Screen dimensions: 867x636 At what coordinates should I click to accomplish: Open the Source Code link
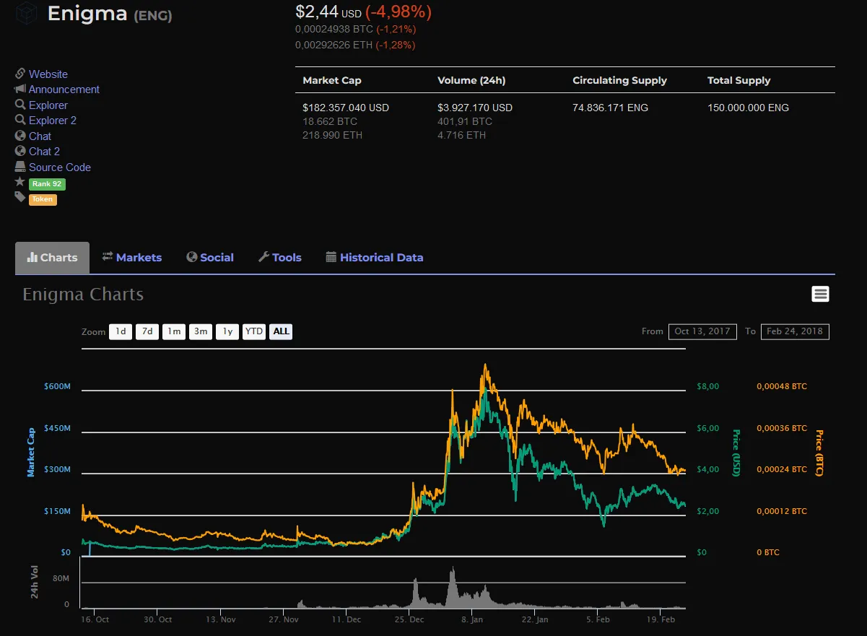click(x=60, y=167)
